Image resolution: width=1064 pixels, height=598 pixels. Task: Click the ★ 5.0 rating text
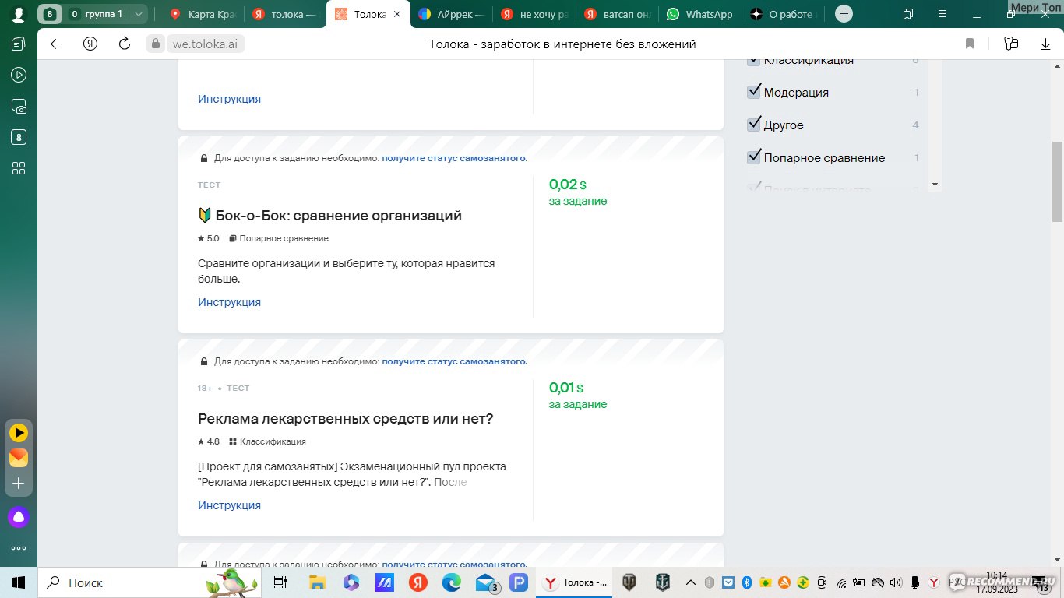pyautogui.click(x=209, y=238)
